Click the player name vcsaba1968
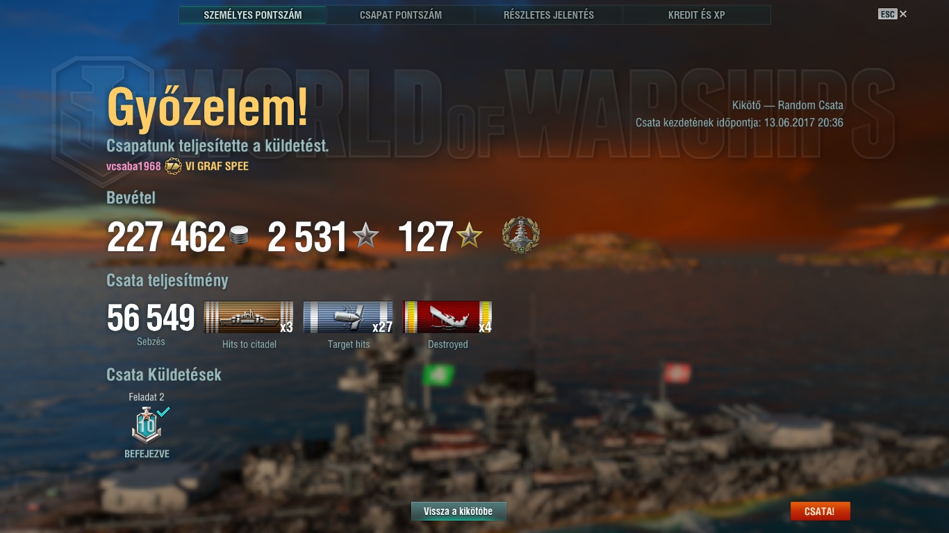Viewport: 949px width, 533px height. [133, 167]
